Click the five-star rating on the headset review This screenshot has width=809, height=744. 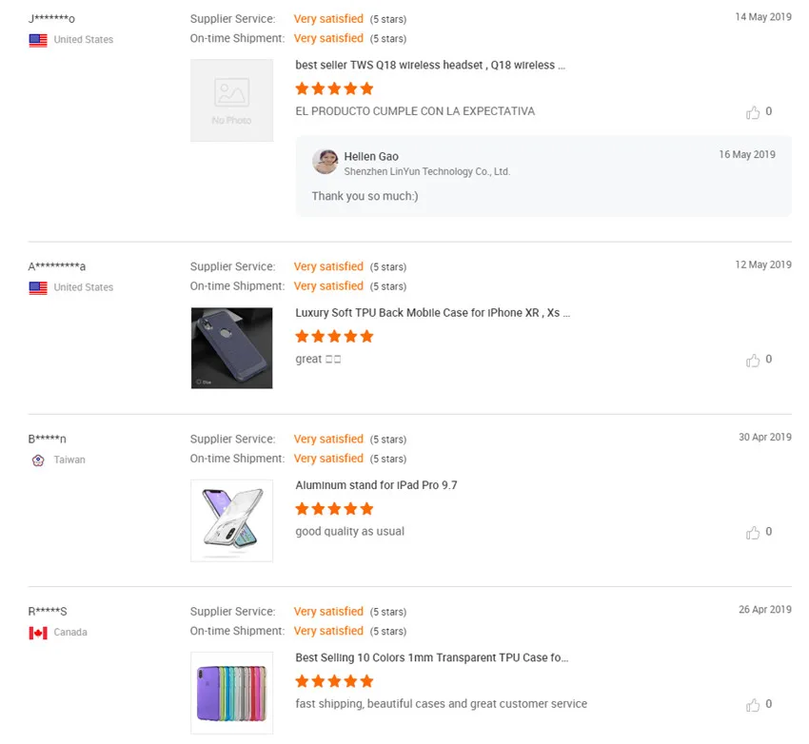coord(334,88)
